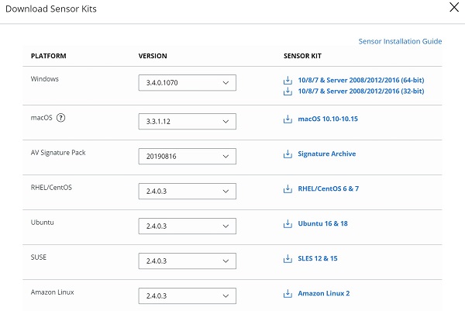Click the PLATFORM column header
This screenshot has width=465, height=311.
[x=49, y=56]
